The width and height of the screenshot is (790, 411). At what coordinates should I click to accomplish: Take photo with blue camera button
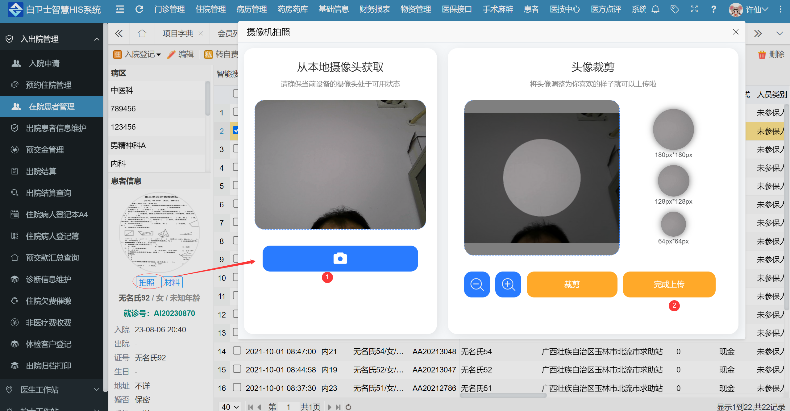tap(340, 259)
